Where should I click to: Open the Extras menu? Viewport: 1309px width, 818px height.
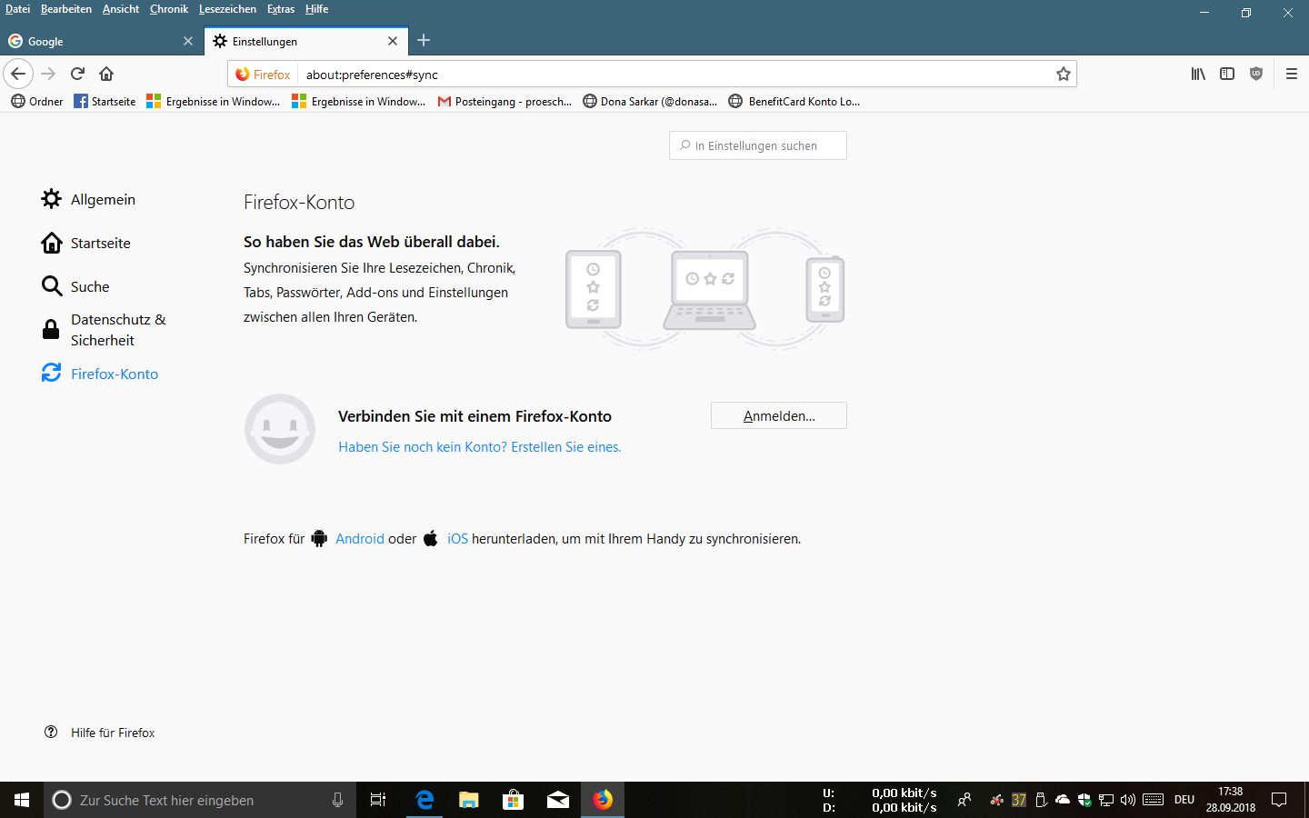[x=281, y=9]
